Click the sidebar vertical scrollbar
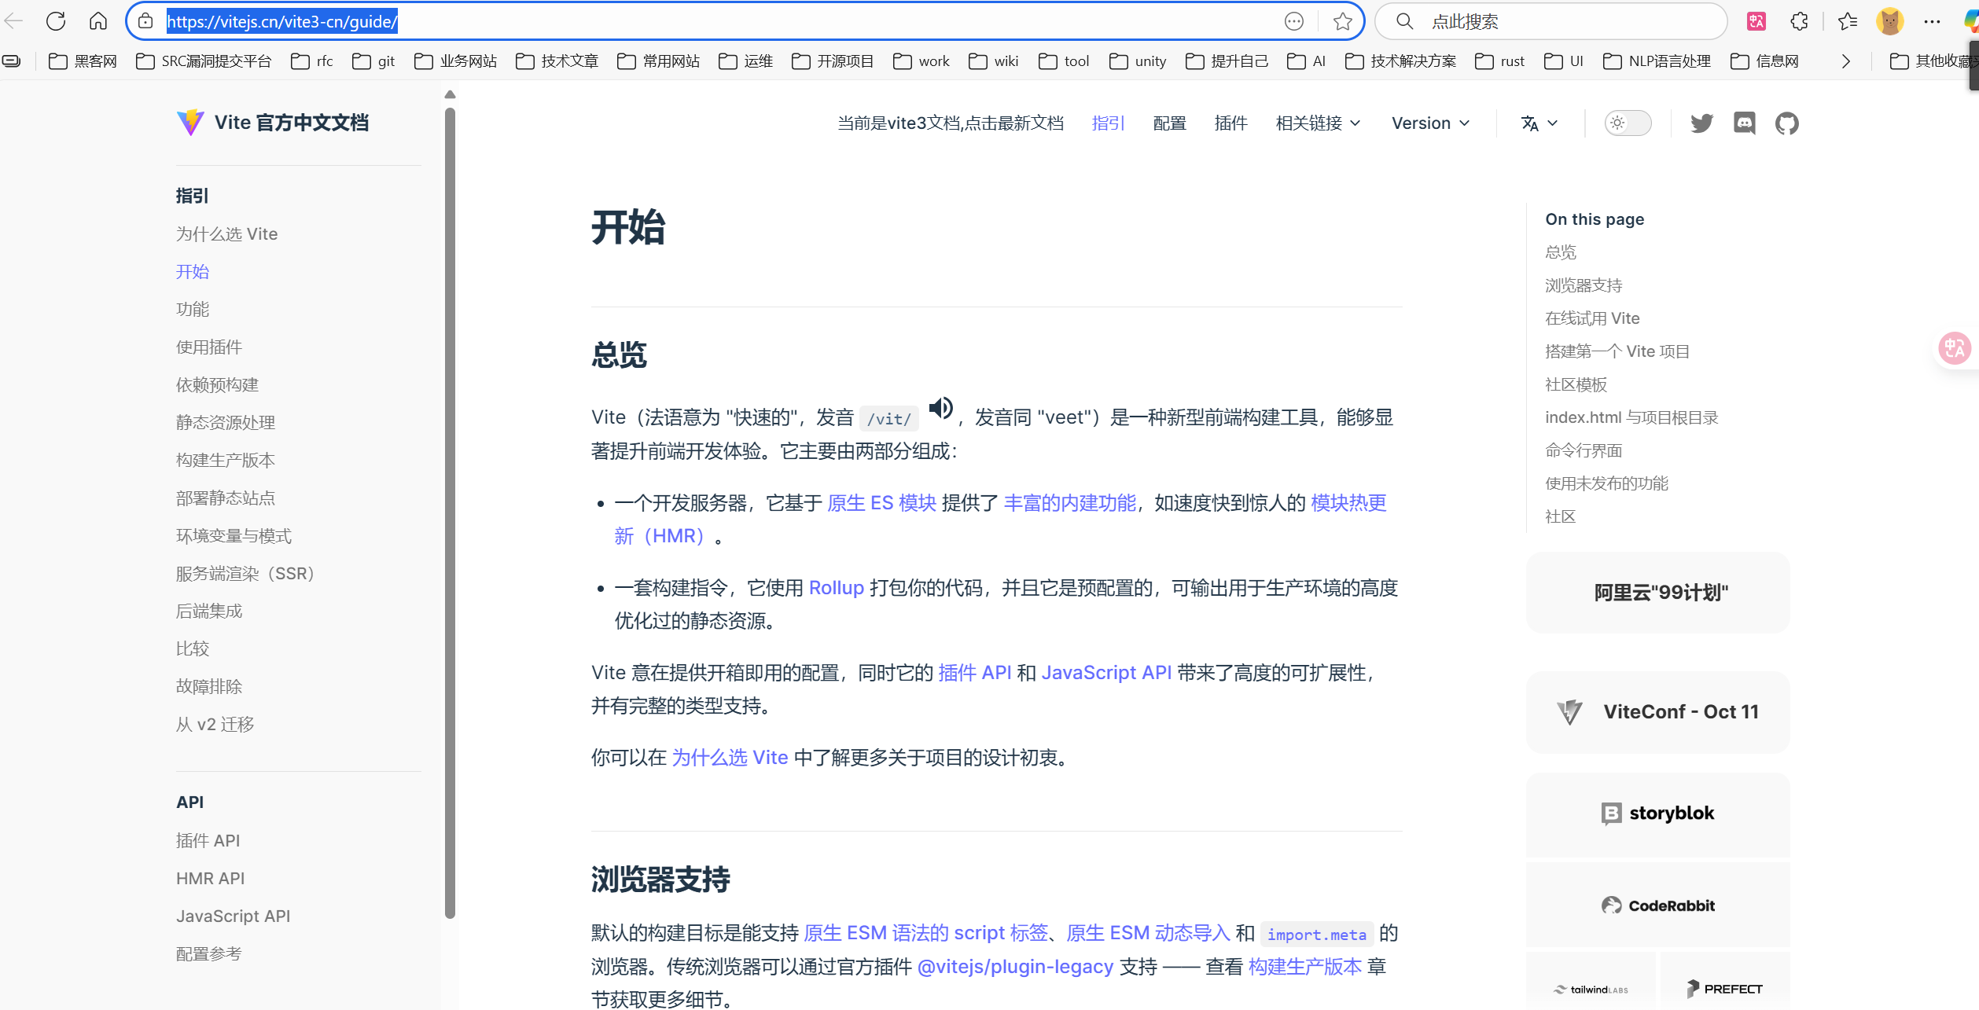1979x1010 pixels. pyautogui.click(x=450, y=511)
